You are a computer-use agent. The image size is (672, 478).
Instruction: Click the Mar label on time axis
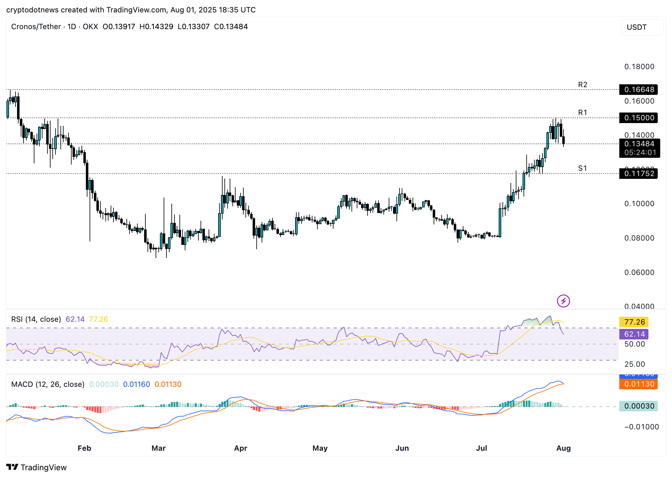coord(158,448)
